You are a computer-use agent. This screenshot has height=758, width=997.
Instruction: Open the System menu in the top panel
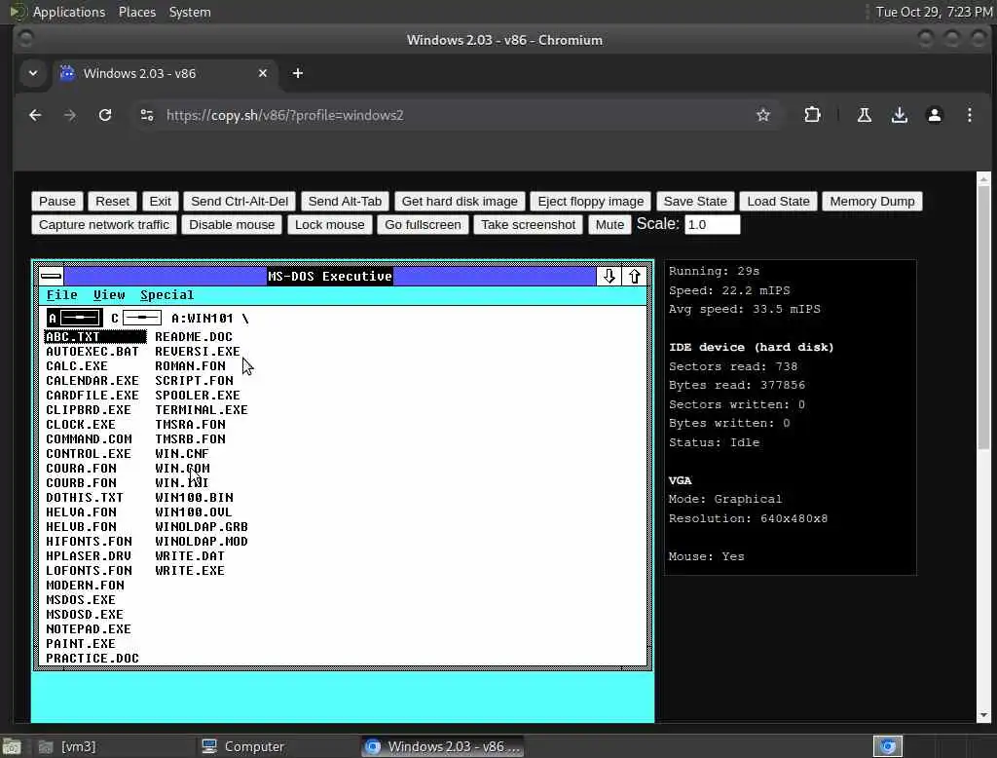190,12
